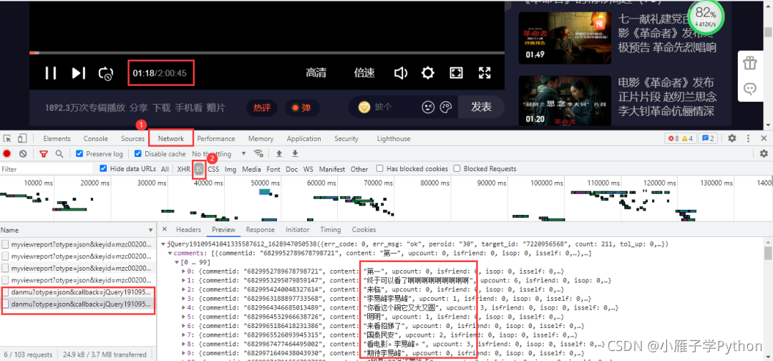Click the 赠片 link

pyautogui.click(x=216, y=107)
